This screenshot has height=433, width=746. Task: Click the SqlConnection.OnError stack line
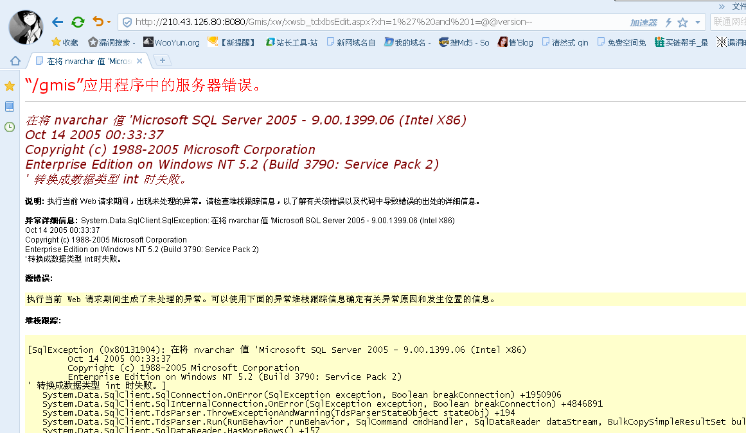click(x=301, y=395)
